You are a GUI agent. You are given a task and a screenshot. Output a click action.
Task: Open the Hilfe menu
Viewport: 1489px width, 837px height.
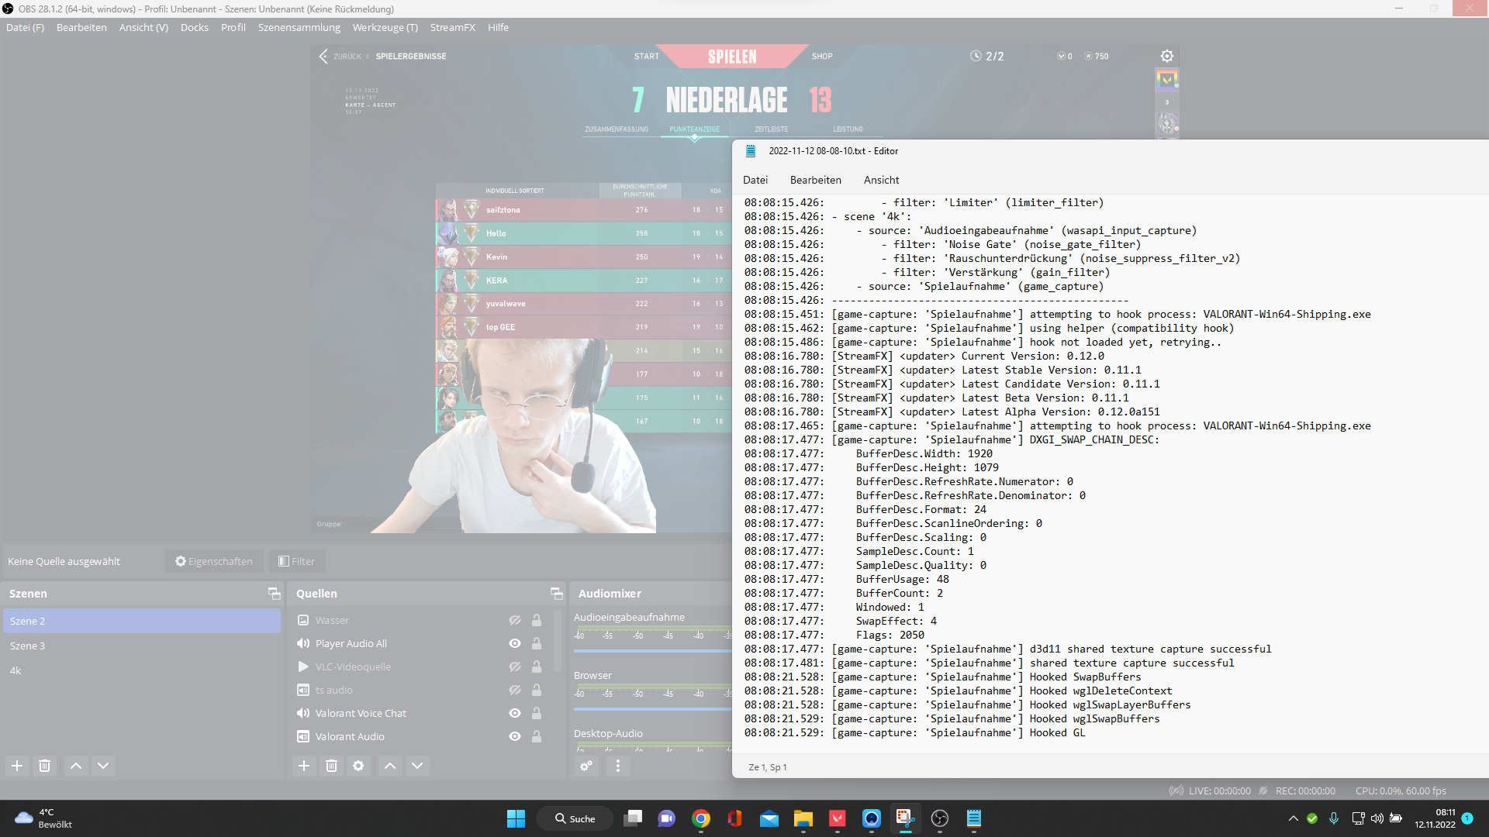pyautogui.click(x=498, y=27)
